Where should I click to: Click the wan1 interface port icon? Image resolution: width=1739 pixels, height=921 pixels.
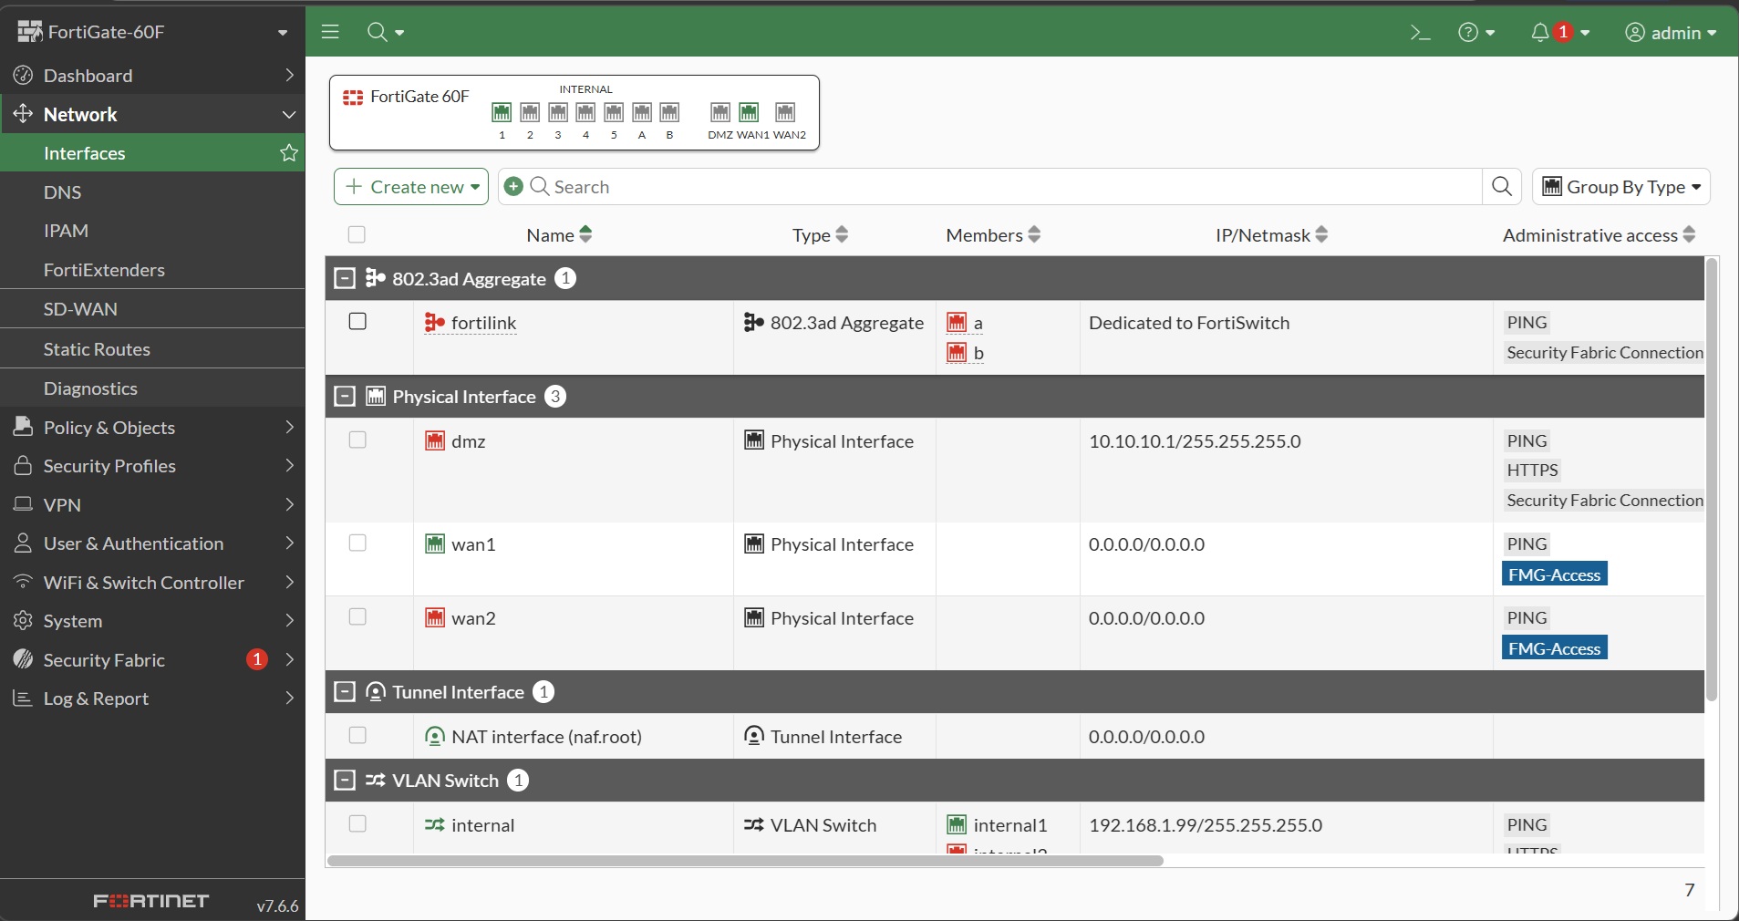(435, 544)
